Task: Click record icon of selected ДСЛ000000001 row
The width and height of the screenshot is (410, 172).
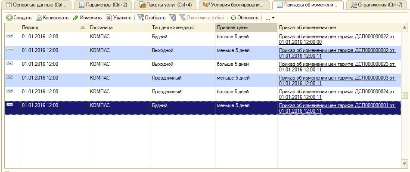Action: coord(9,104)
